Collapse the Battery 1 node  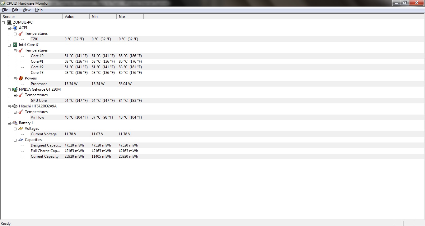click(x=9, y=123)
